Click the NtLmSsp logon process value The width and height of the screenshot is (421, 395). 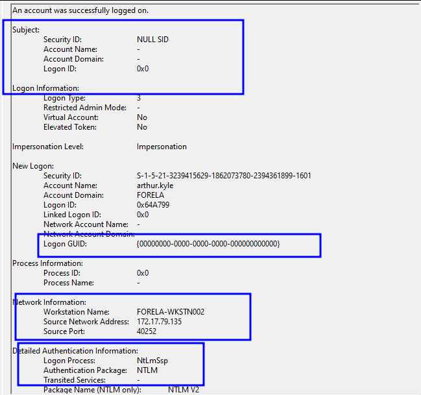click(152, 361)
